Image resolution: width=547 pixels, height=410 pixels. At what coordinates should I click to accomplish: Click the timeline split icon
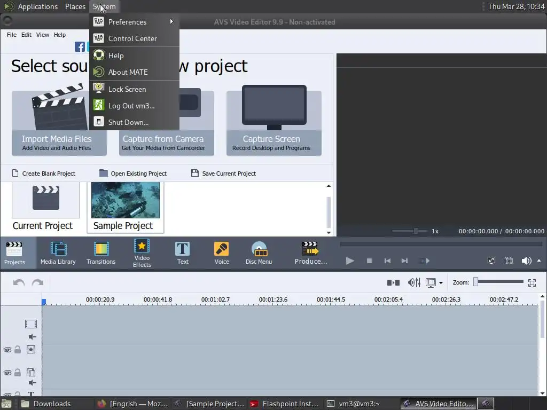[x=393, y=282]
